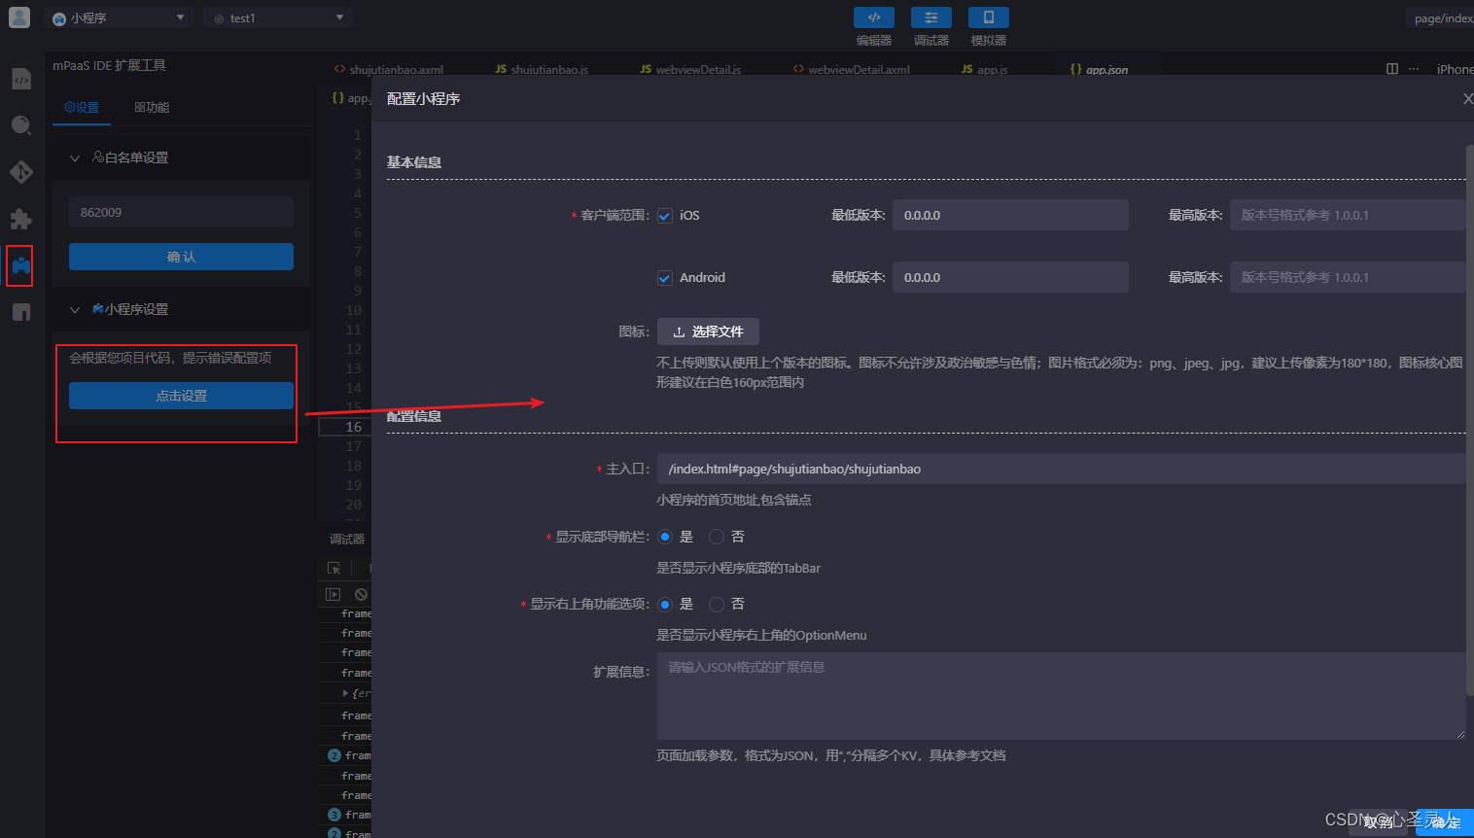
Task: Open the app.js editor tab
Action: 985,69
